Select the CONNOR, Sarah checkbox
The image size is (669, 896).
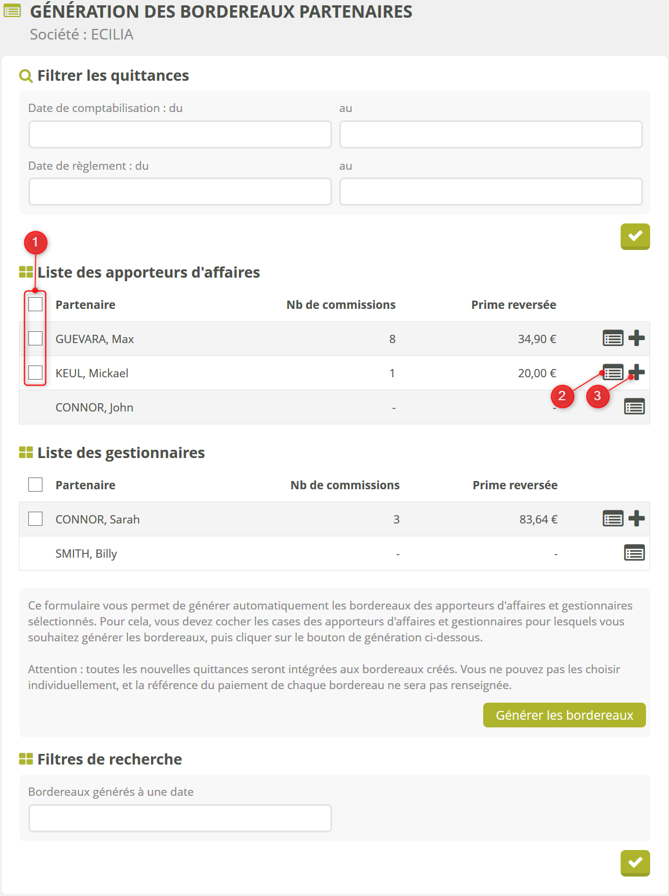point(35,519)
